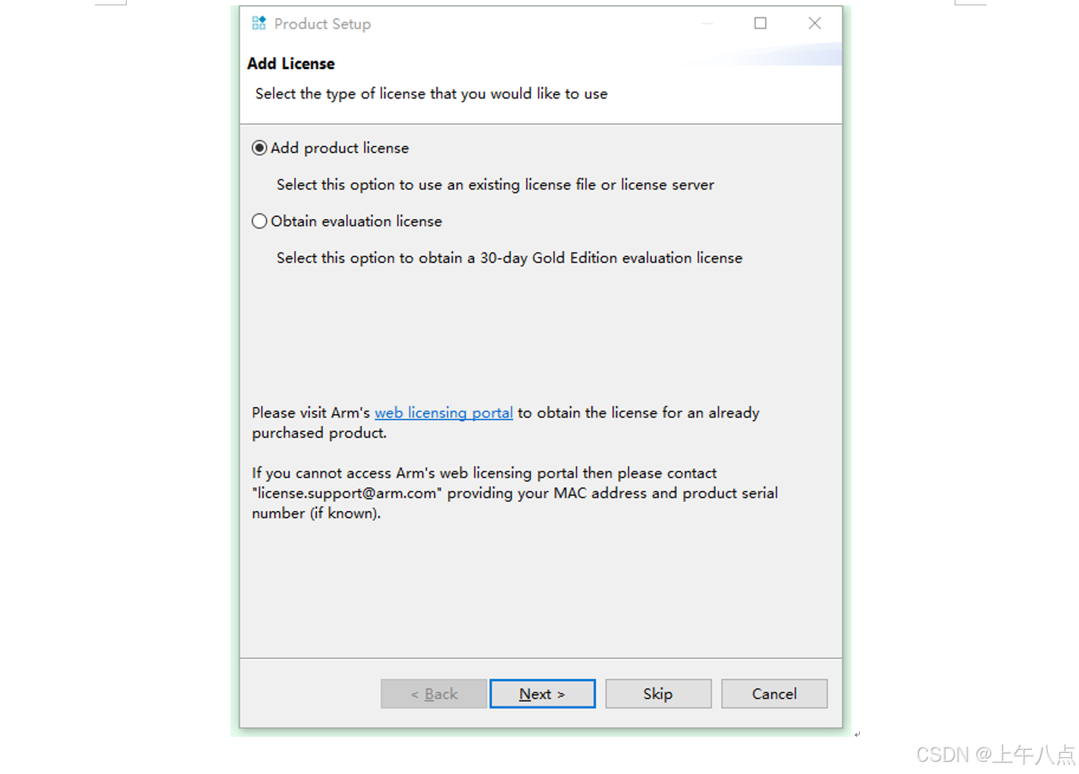Click the Product Setup window icon
The width and height of the screenshot is (1079, 774).
click(259, 24)
